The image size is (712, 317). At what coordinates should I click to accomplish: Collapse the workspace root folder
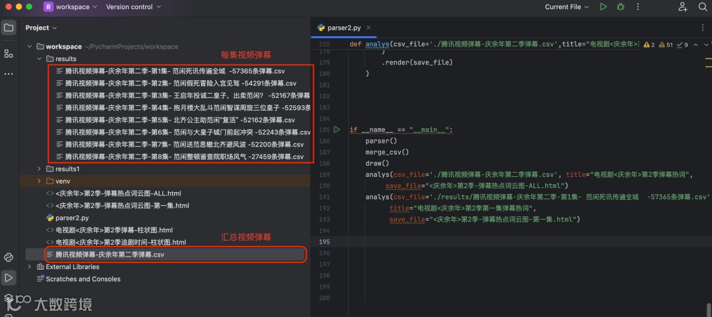[x=30, y=47]
